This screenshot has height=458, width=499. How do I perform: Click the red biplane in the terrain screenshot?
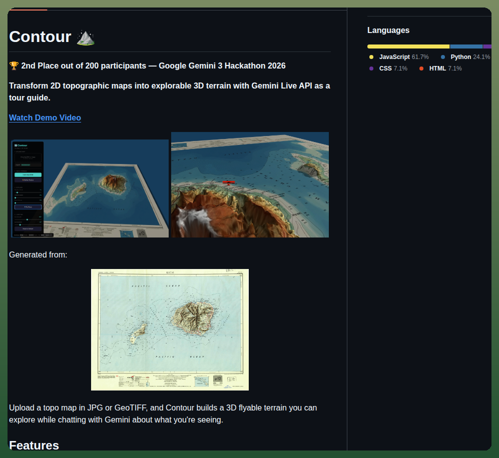coord(229,183)
